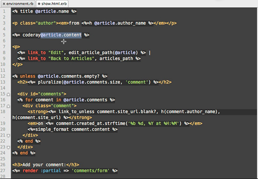Click the 'end' keyword on line 22
This screenshot has height=179, width=258.
[x=29, y=141]
